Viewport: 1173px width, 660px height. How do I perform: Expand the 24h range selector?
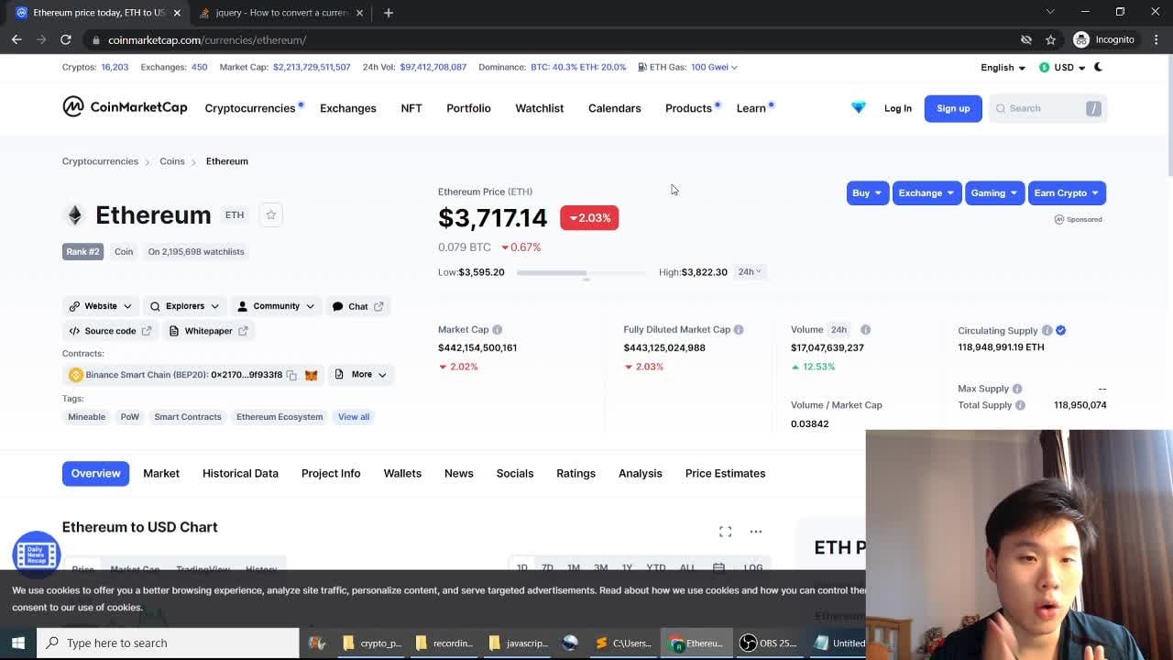pos(750,271)
